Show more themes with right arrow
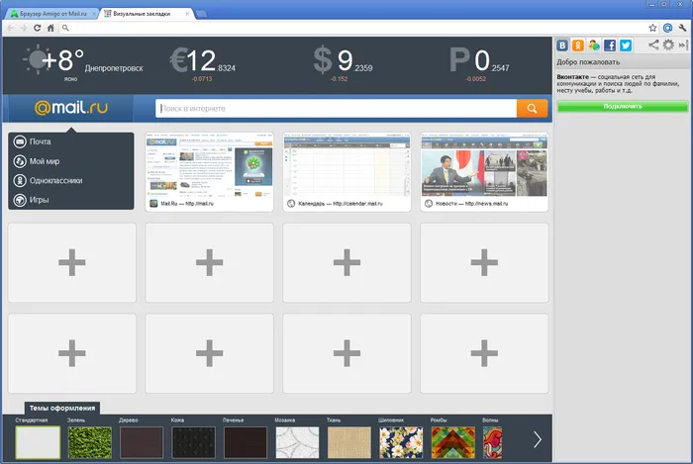The width and height of the screenshot is (693, 464). point(537,439)
